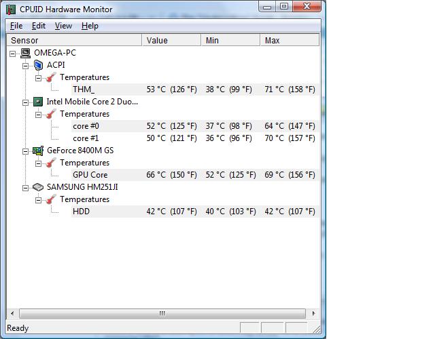Select the GPU Core sensor row
Screen dimensions: 435x339
point(195,175)
